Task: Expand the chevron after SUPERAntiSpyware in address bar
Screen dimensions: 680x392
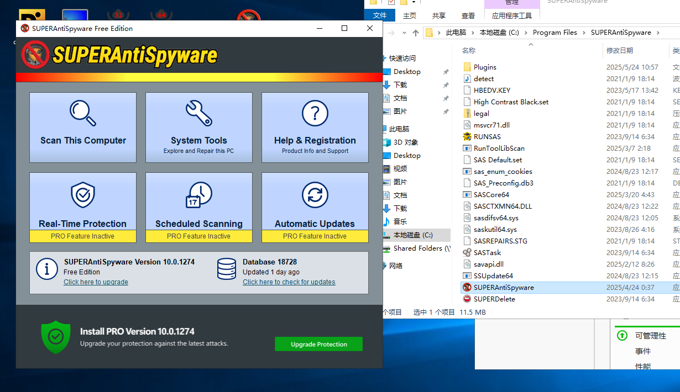Action: [x=658, y=33]
